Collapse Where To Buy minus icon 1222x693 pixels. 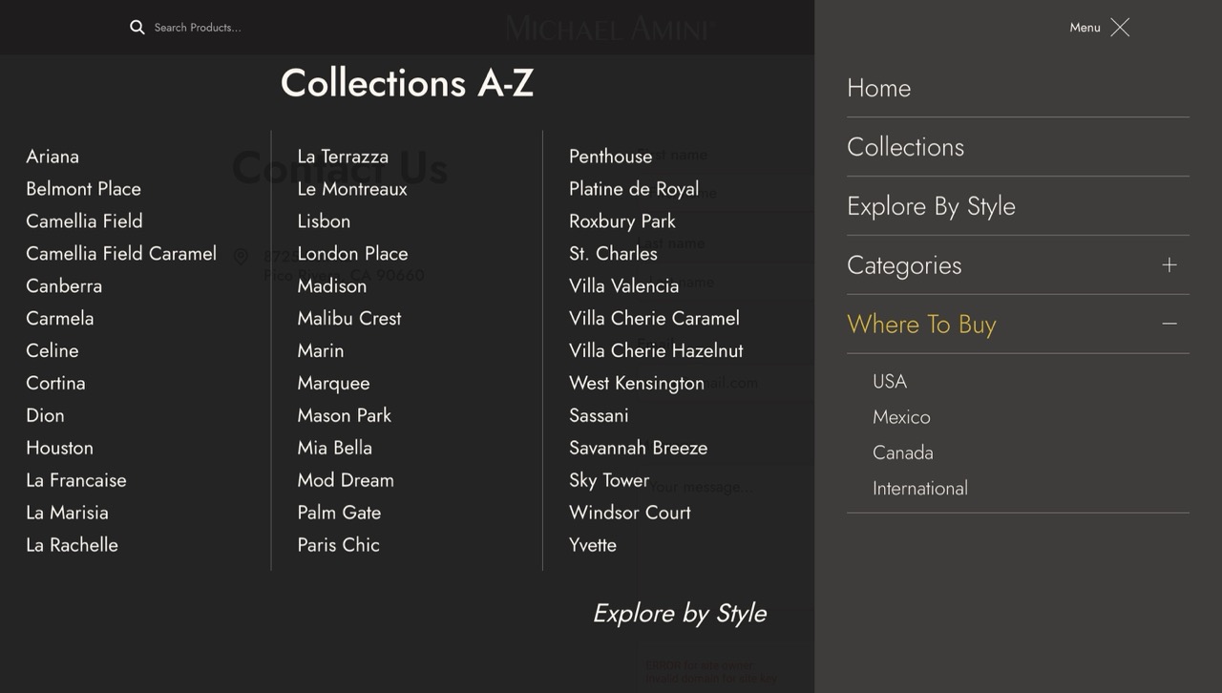tap(1169, 325)
